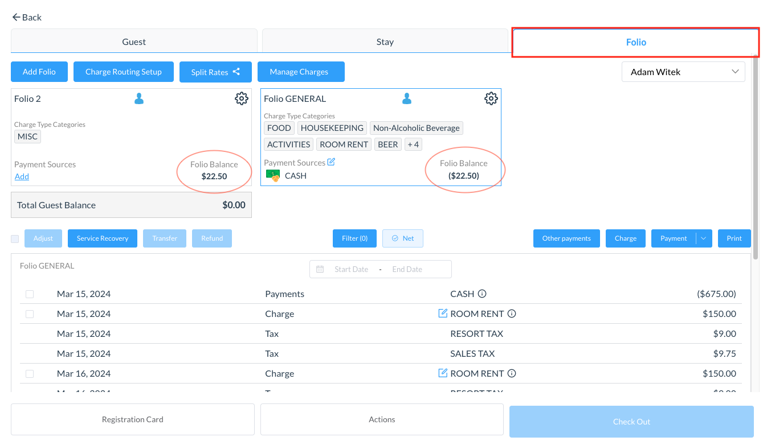Tick the Mar 16 Charge row checkbox
Viewport: 763px width, 441px height.
click(x=30, y=374)
